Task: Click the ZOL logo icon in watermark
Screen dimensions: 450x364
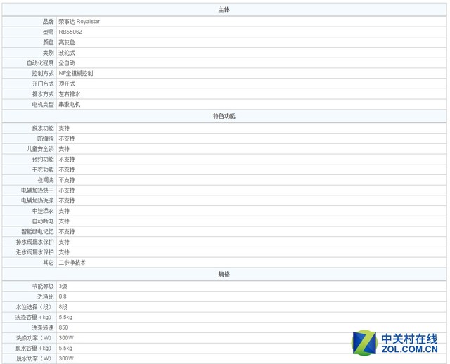Action: pos(365,342)
